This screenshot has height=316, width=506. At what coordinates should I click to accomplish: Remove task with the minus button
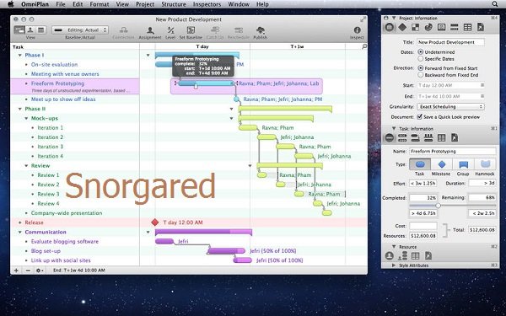28,270
